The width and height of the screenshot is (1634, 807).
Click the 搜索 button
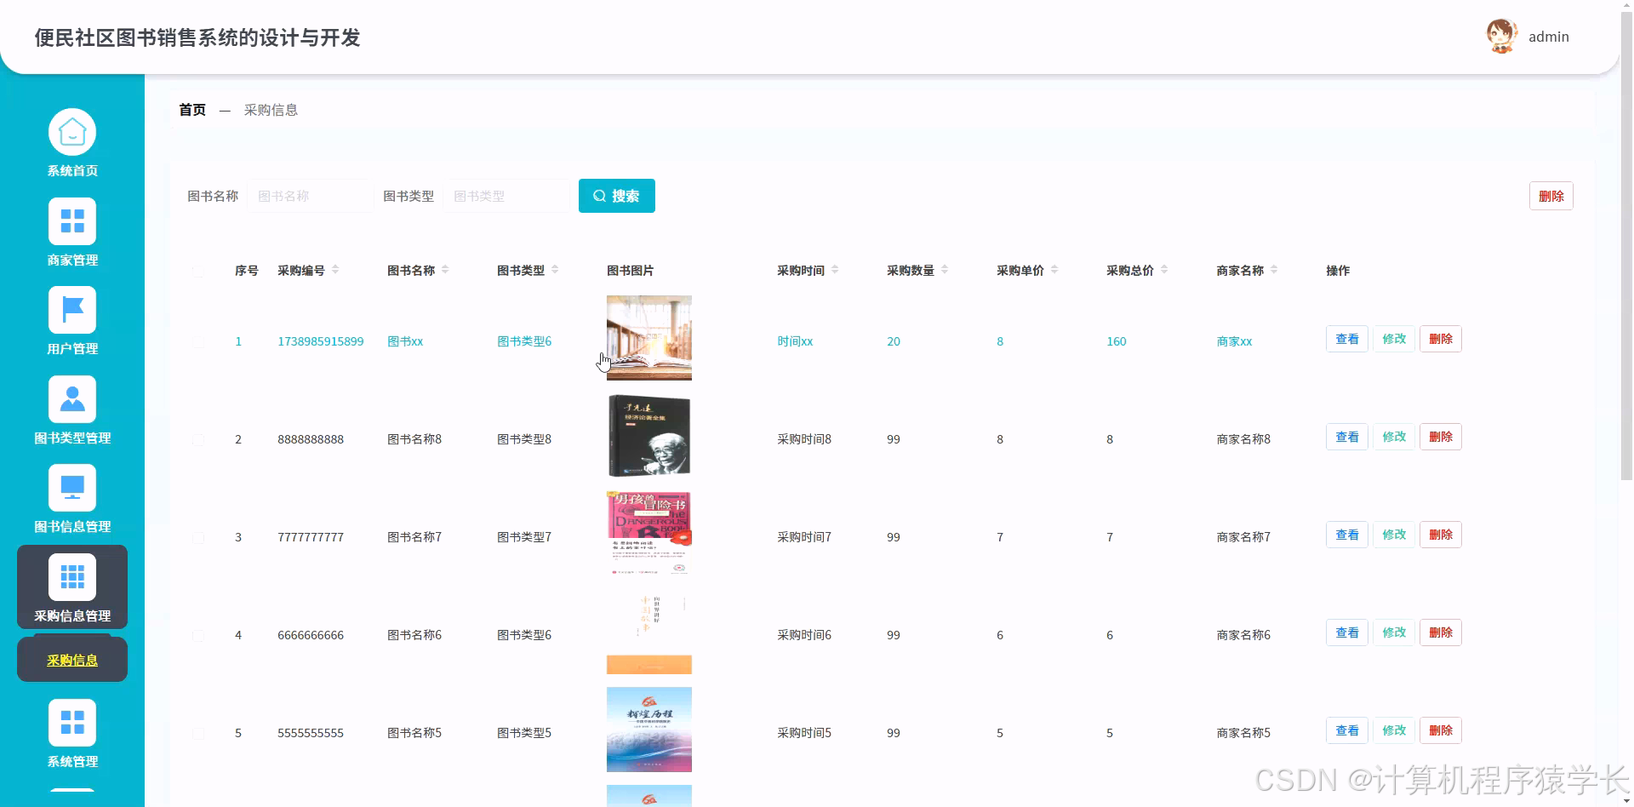[x=617, y=196]
